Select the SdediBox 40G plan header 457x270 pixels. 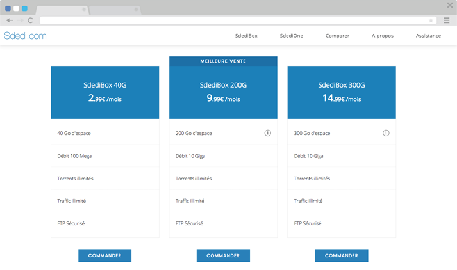[105, 93]
